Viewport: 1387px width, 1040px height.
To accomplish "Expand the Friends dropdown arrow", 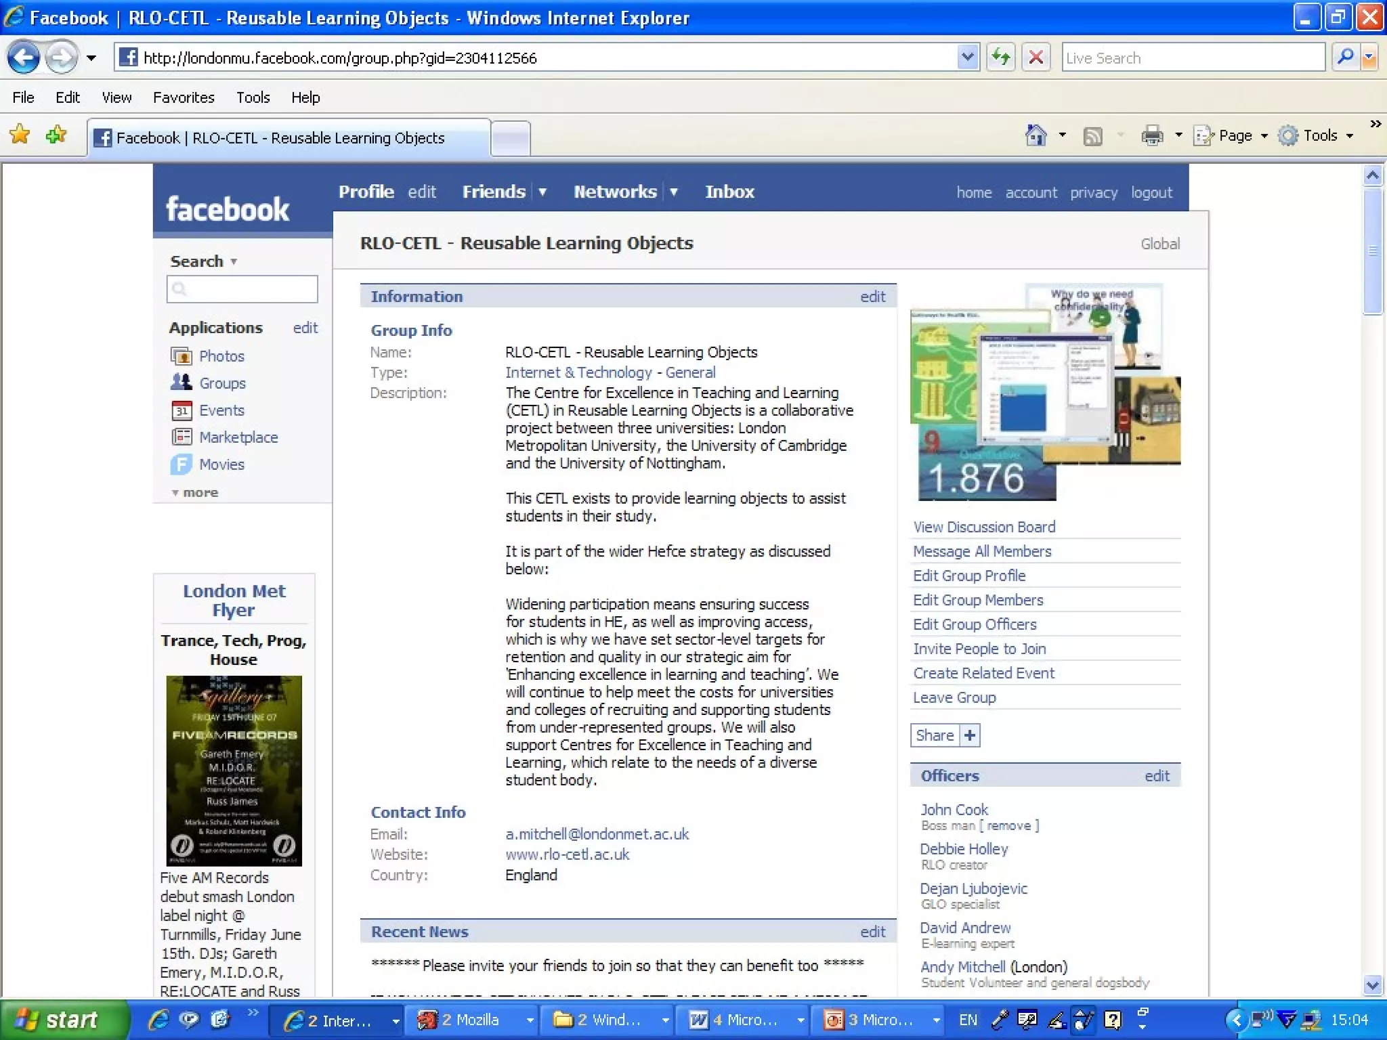I will point(542,192).
